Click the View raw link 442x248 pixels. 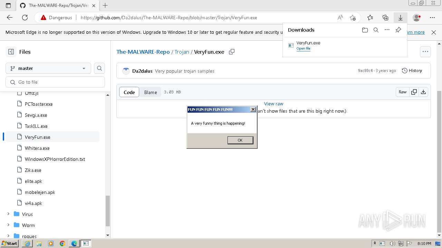coord(273,104)
